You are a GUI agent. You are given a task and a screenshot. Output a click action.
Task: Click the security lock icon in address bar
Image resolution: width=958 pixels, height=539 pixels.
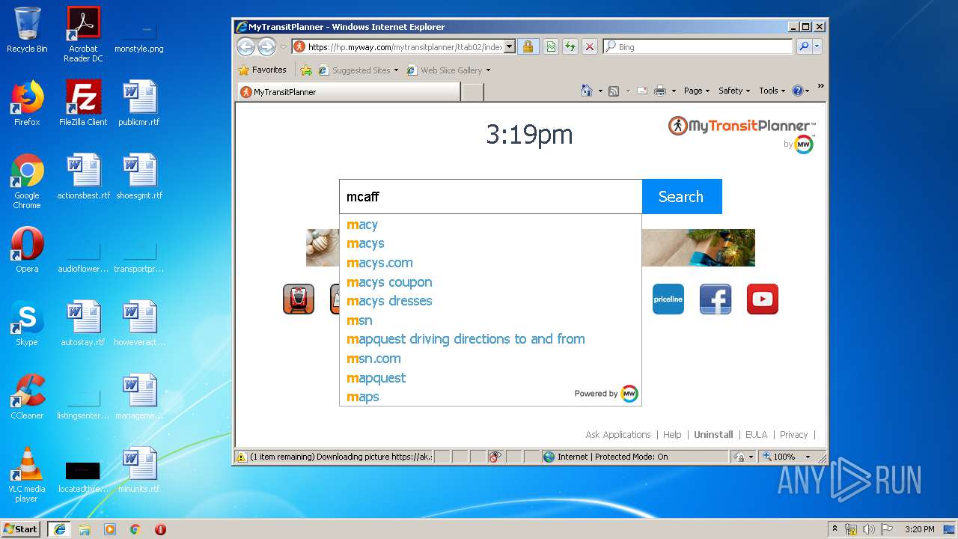pyautogui.click(x=528, y=46)
